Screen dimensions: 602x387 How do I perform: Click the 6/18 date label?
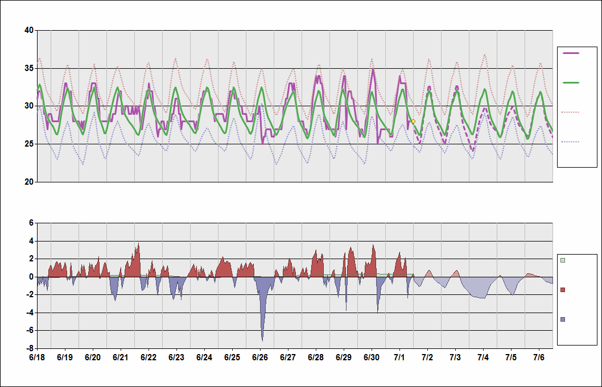point(37,358)
